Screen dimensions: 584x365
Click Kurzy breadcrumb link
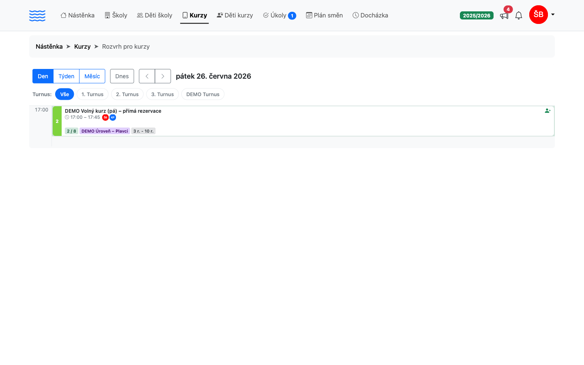coord(82,47)
